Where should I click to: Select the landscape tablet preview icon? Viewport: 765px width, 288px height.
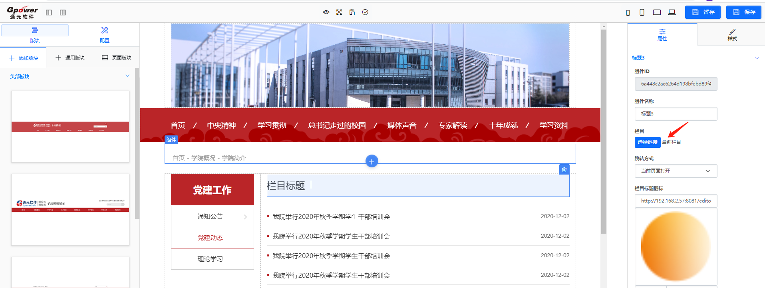point(657,12)
